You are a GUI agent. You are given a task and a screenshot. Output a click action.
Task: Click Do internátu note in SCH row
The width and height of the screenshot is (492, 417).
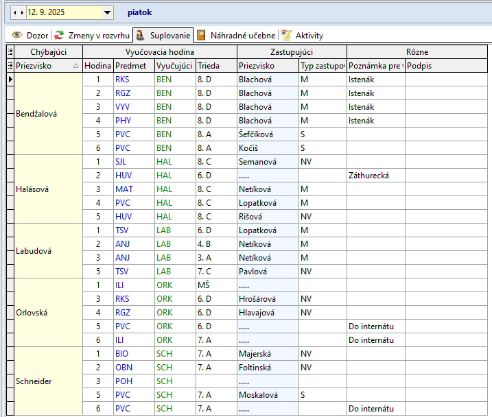[376, 409]
